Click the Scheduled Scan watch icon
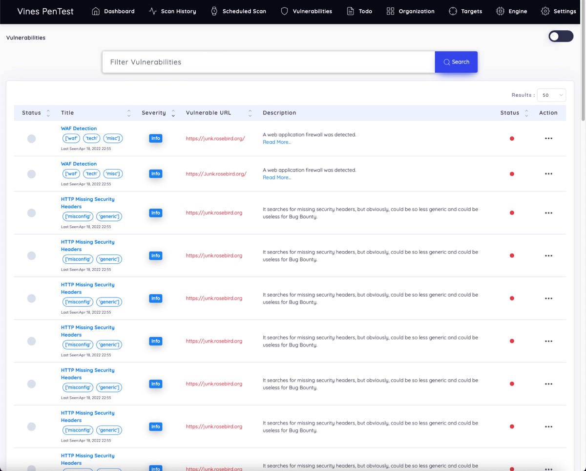 point(214,11)
